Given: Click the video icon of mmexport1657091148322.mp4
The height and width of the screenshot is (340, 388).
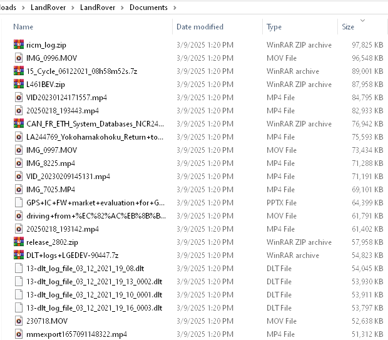Looking at the screenshot, I should click(19, 334).
